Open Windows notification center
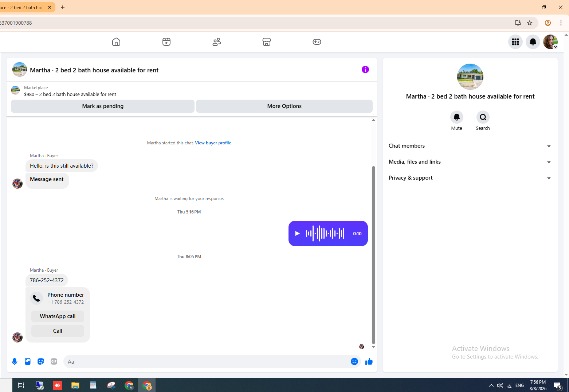 point(558,385)
